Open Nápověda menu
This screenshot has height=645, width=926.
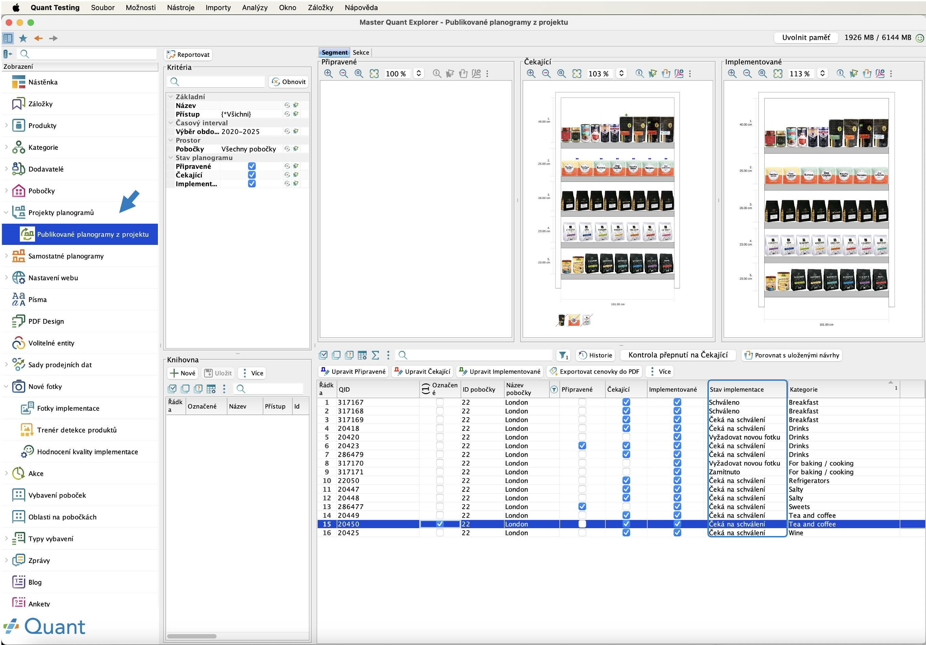(361, 8)
